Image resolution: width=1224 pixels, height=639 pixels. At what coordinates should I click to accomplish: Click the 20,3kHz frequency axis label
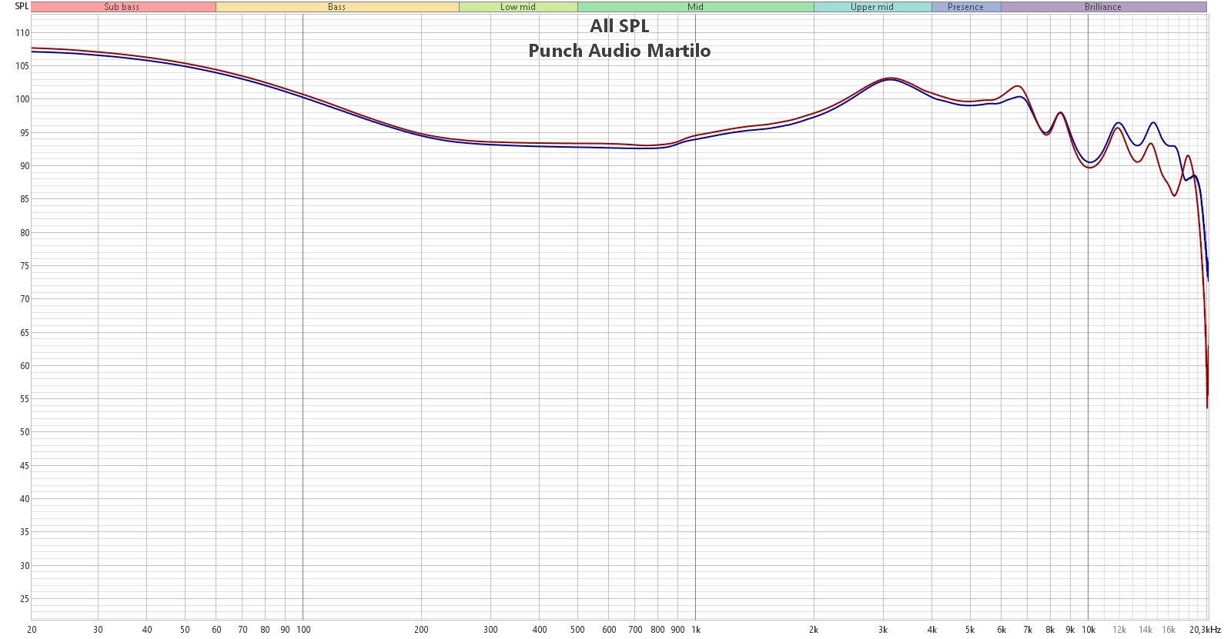tap(1205, 630)
